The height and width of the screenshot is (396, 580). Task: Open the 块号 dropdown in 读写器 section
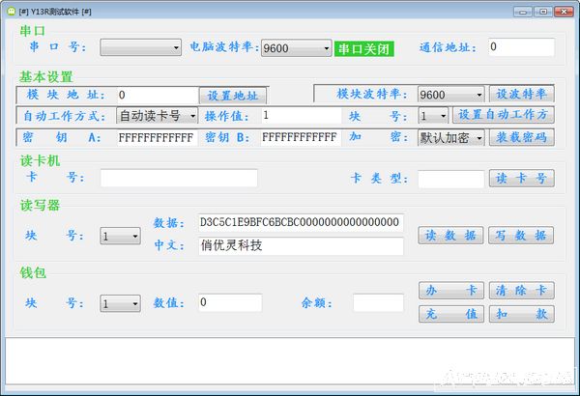120,236
